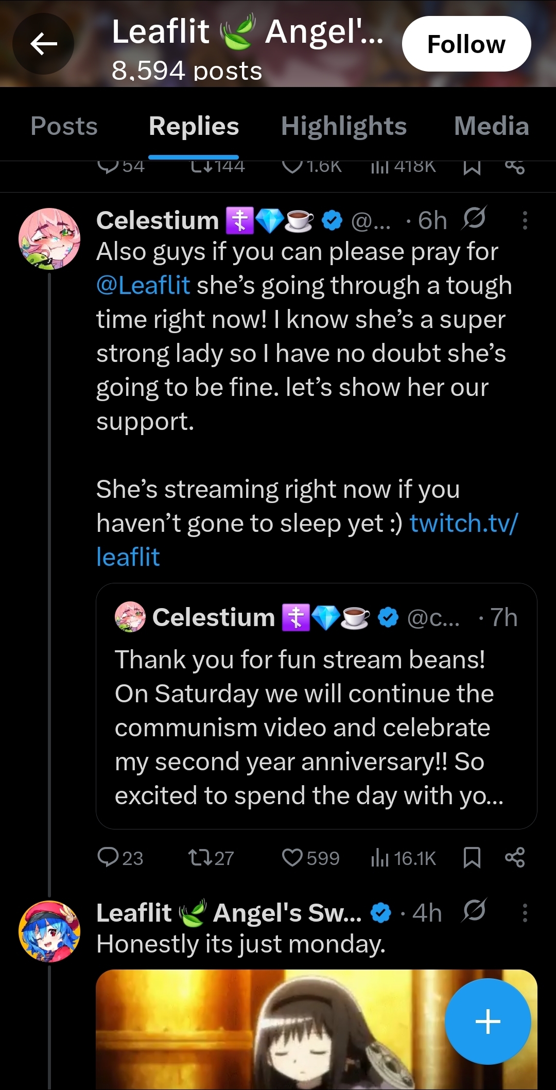Bookmark Celestium's post about Leaflit
This screenshot has height=1090, width=556.
472,858
